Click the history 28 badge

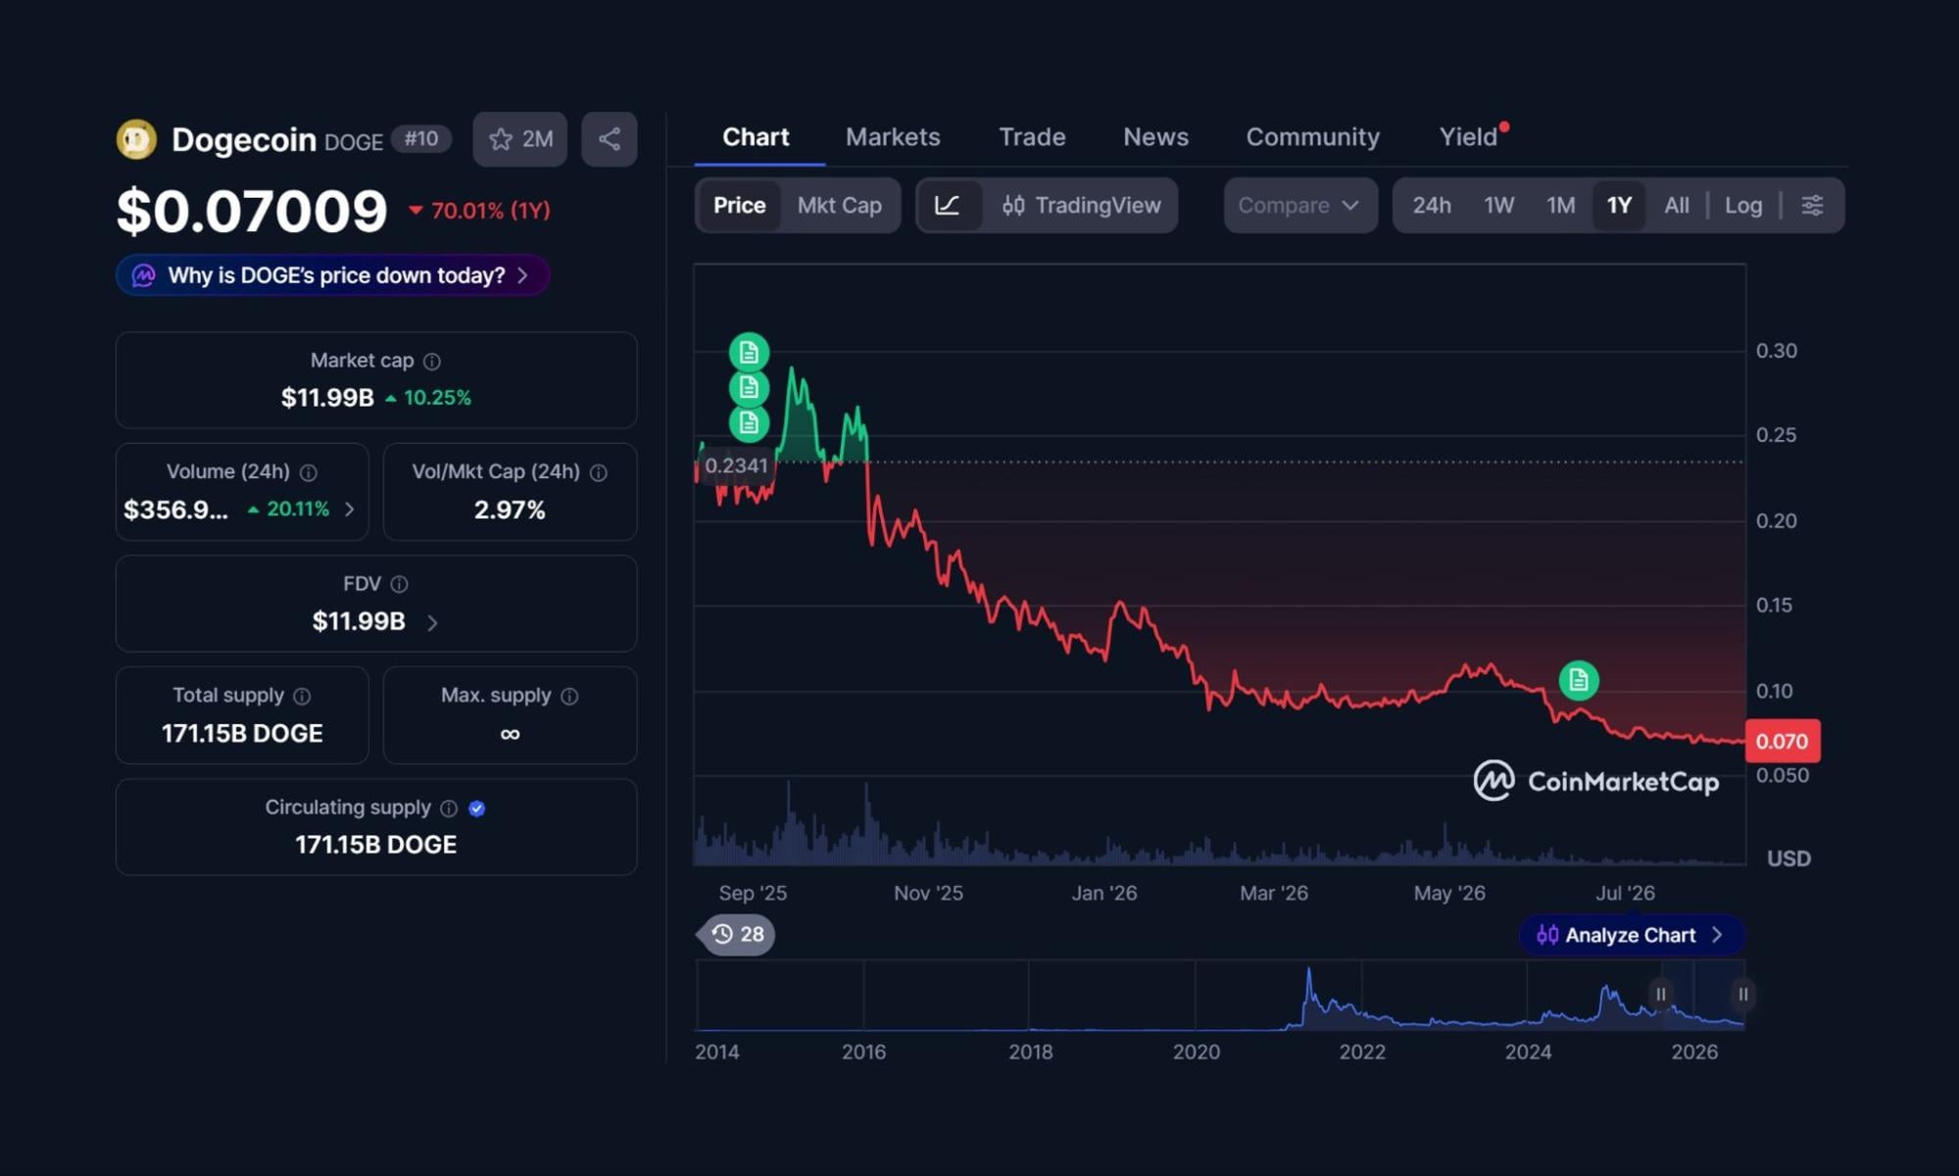[737, 934]
